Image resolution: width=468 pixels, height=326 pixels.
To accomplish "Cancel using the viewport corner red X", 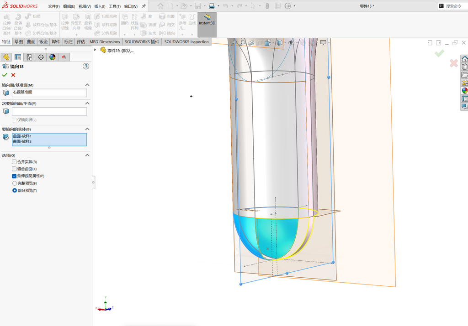I will pyautogui.click(x=454, y=63).
